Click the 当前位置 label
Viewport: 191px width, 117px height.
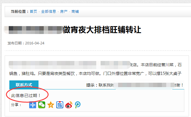tap(20, 12)
